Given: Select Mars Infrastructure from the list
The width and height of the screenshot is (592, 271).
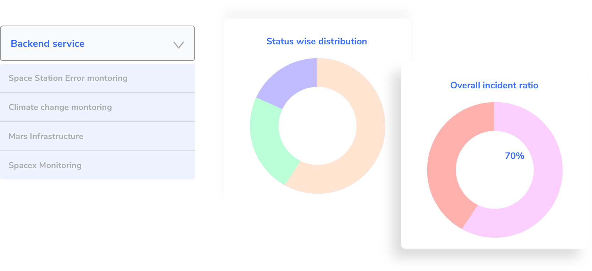Looking at the screenshot, I should (x=97, y=136).
